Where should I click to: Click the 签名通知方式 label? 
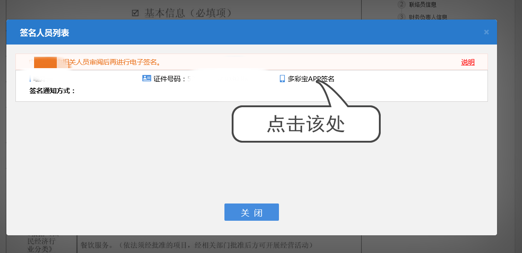click(x=53, y=90)
